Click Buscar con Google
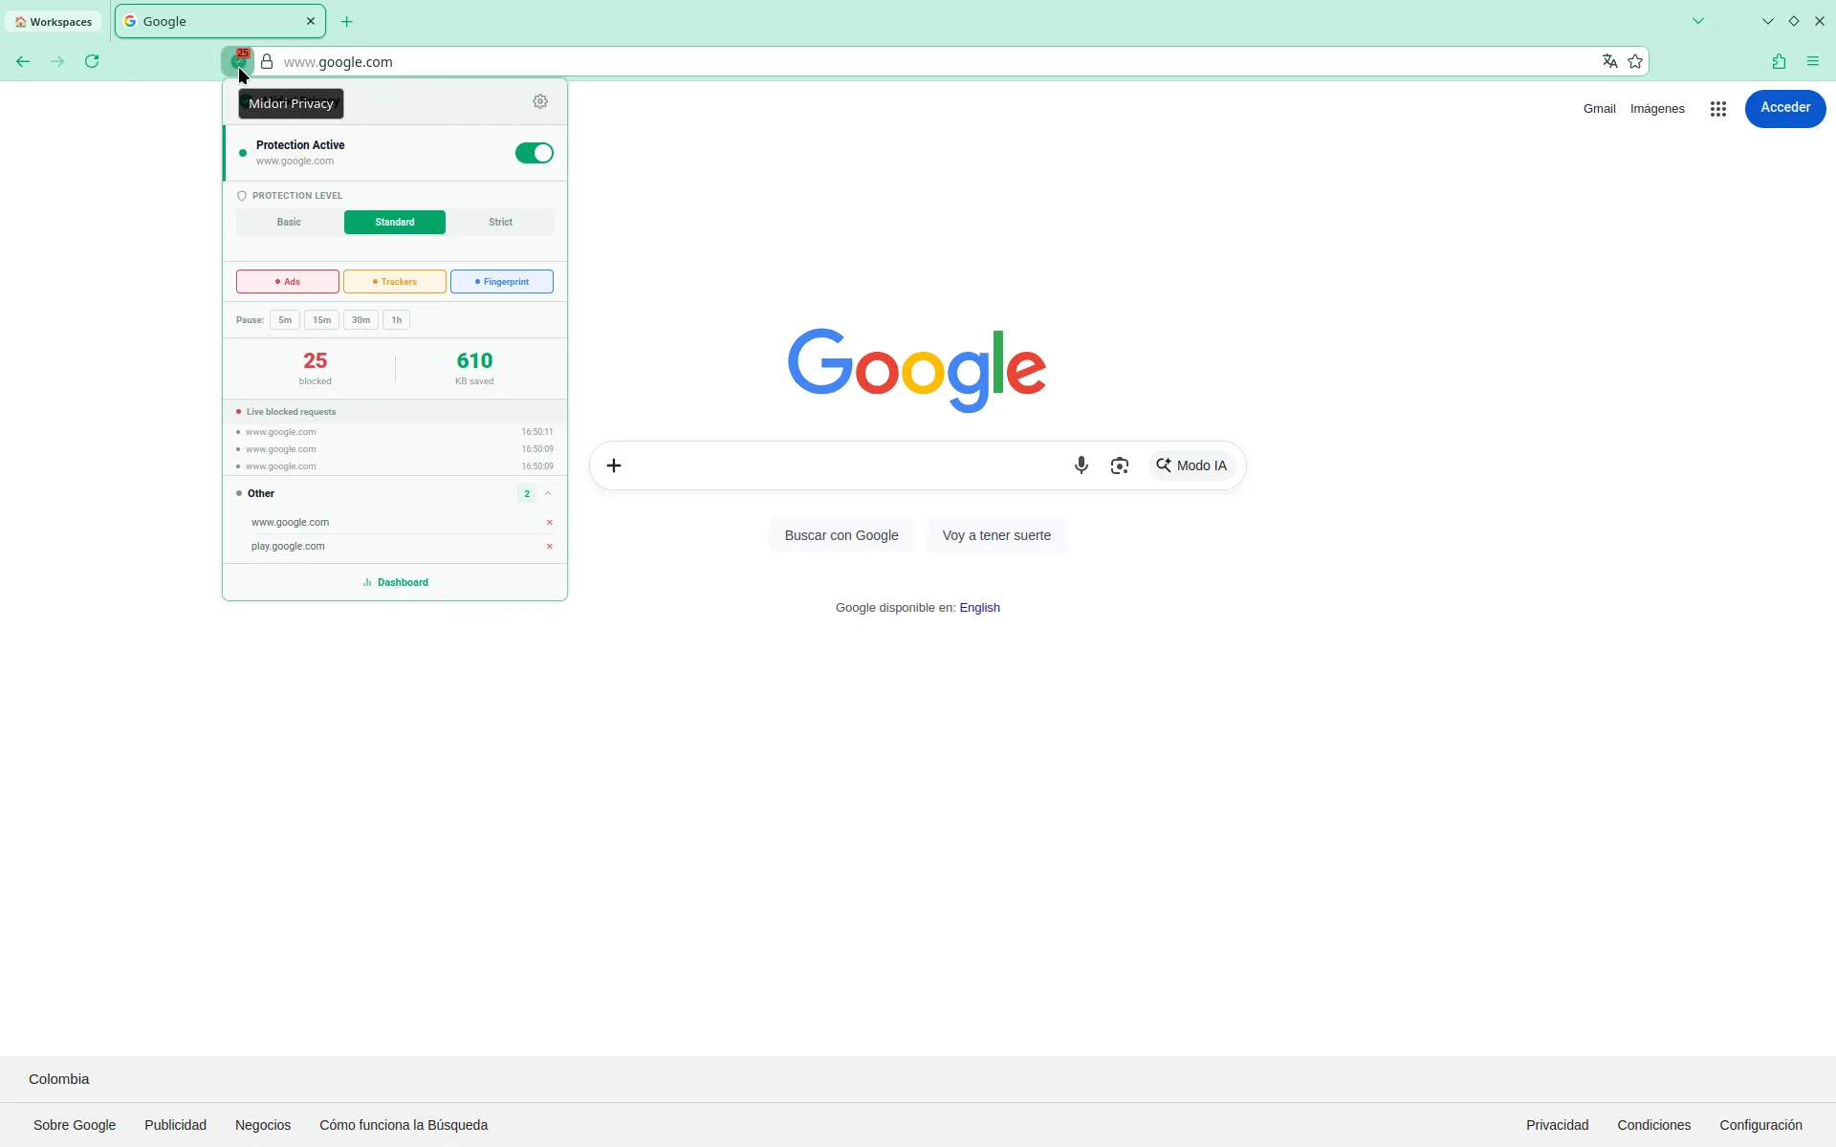This screenshot has height=1147, width=1836. coord(841,535)
